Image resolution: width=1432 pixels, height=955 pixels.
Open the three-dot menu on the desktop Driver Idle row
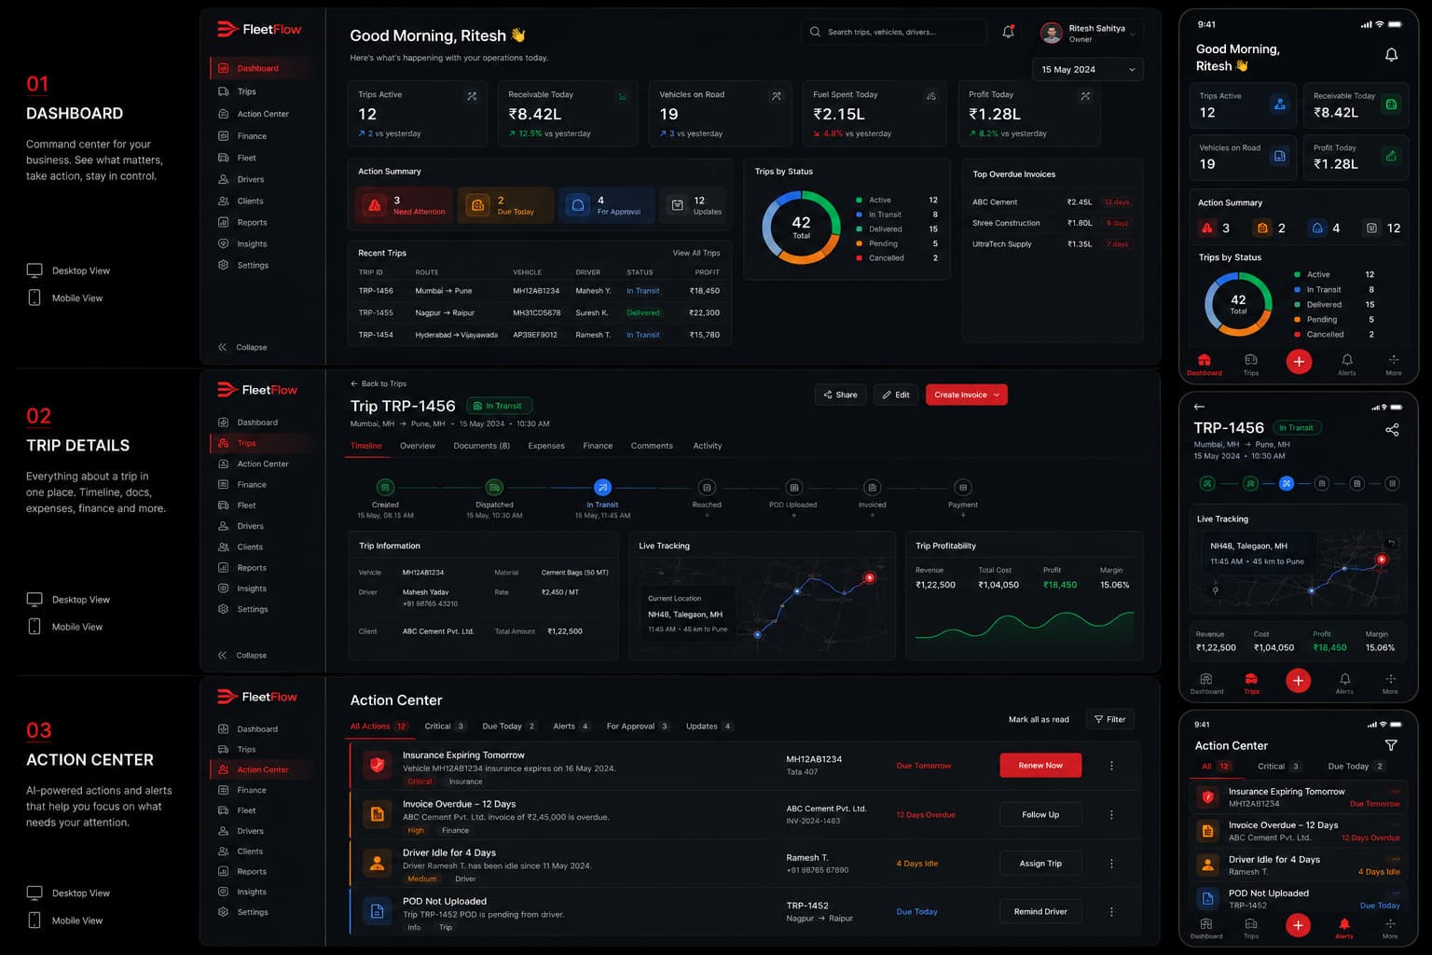1111,864
